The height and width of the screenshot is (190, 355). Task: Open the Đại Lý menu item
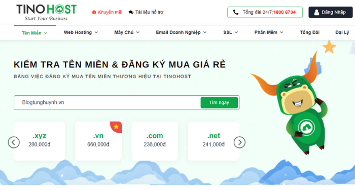[342, 32]
